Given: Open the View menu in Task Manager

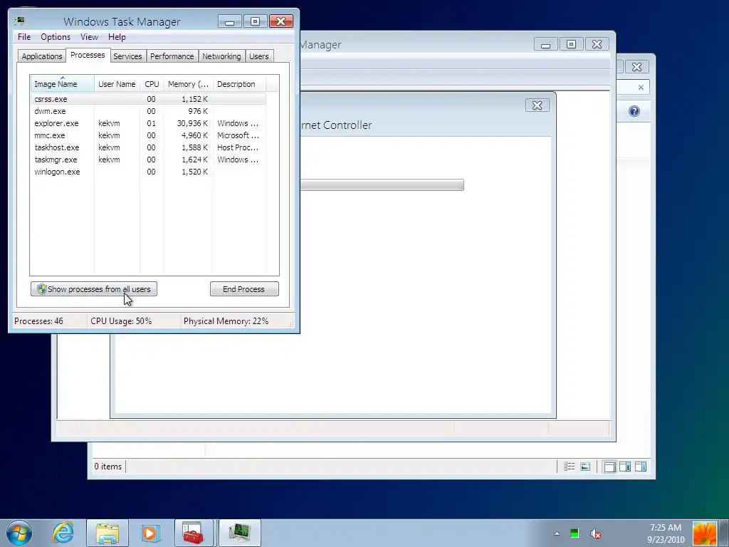Looking at the screenshot, I should (x=89, y=37).
